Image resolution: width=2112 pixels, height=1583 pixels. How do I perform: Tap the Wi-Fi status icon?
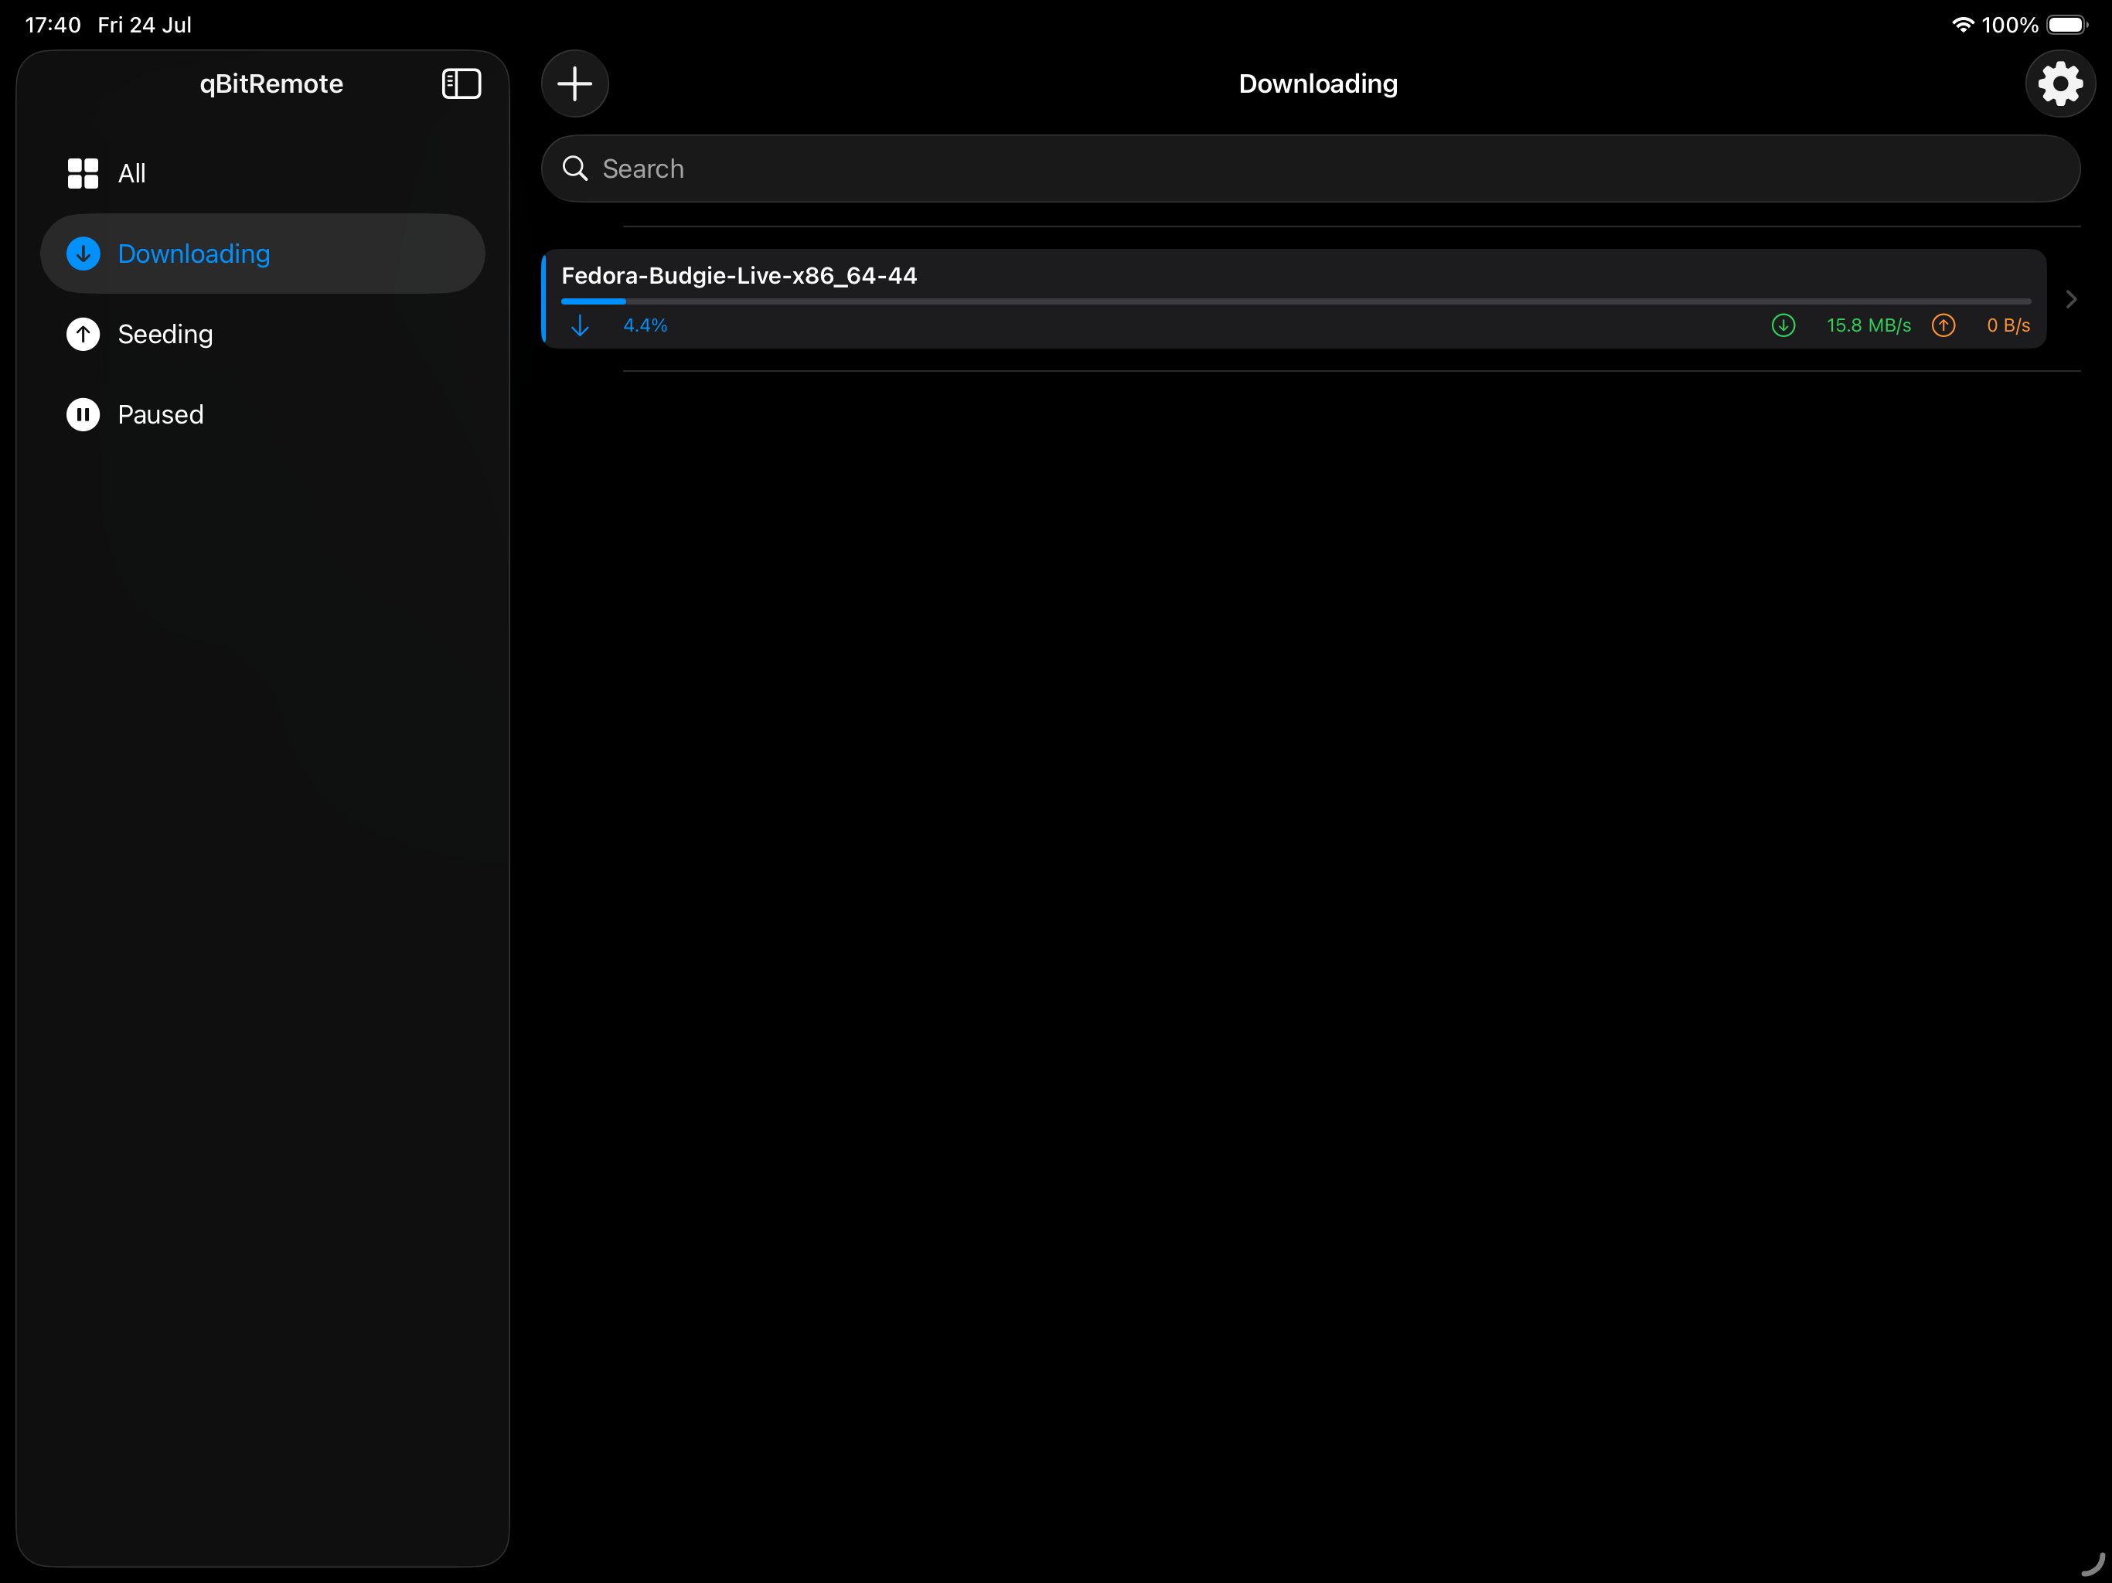1962,25
